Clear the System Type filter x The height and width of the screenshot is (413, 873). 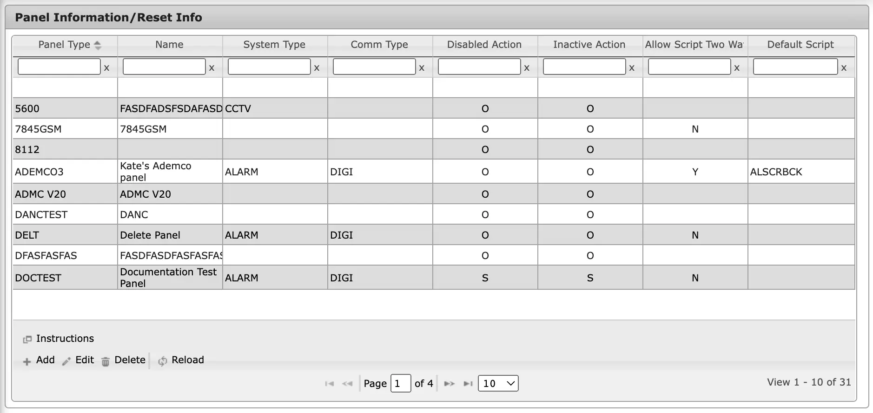(x=317, y=68)
